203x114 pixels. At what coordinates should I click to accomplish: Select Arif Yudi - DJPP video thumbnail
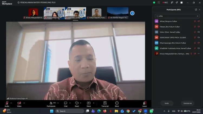[76, 13]
